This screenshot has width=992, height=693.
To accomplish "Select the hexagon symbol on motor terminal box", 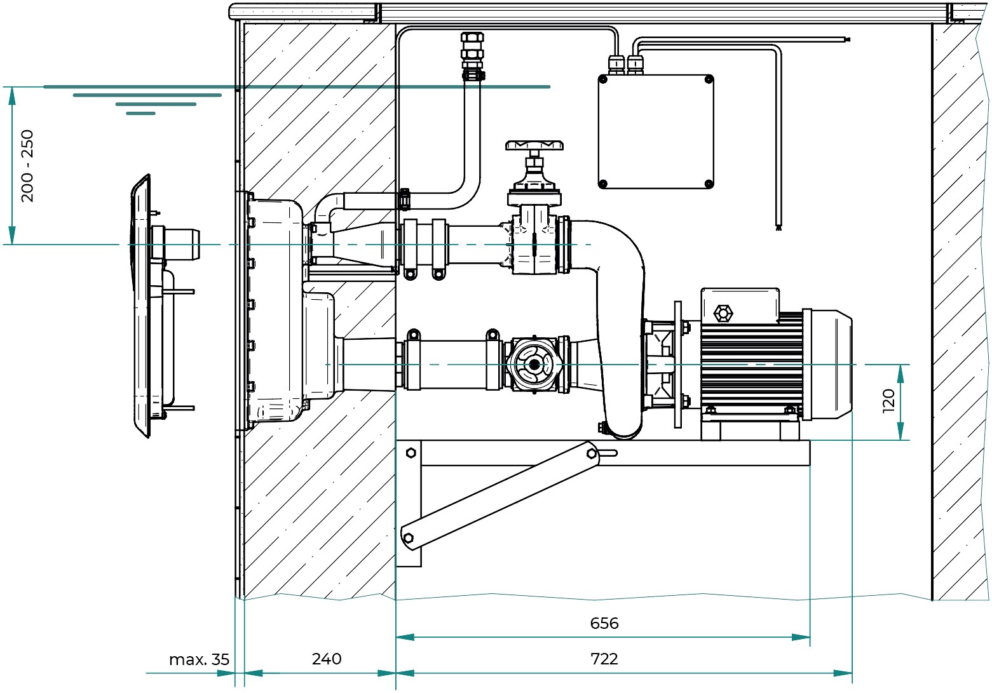I will (723, 313).
